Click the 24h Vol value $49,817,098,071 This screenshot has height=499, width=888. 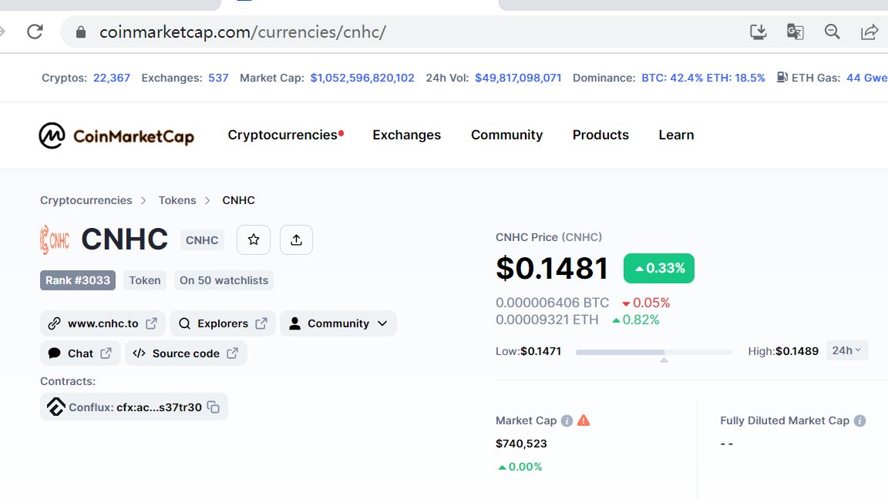(x=518, y=78)
